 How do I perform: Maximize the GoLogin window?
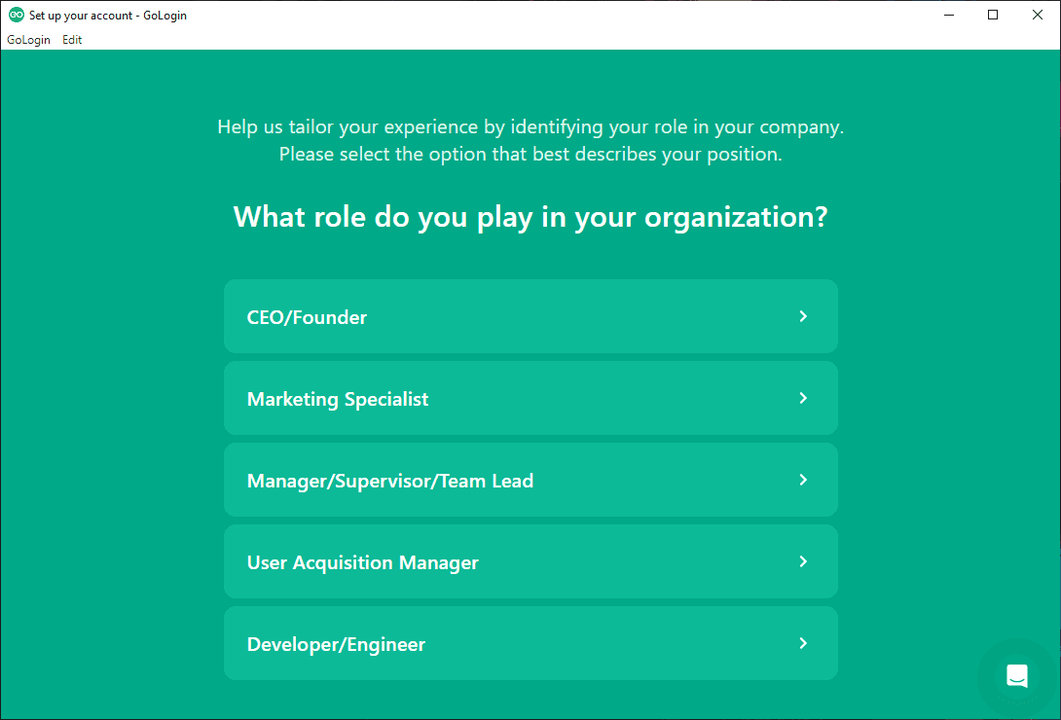(993, 15)
